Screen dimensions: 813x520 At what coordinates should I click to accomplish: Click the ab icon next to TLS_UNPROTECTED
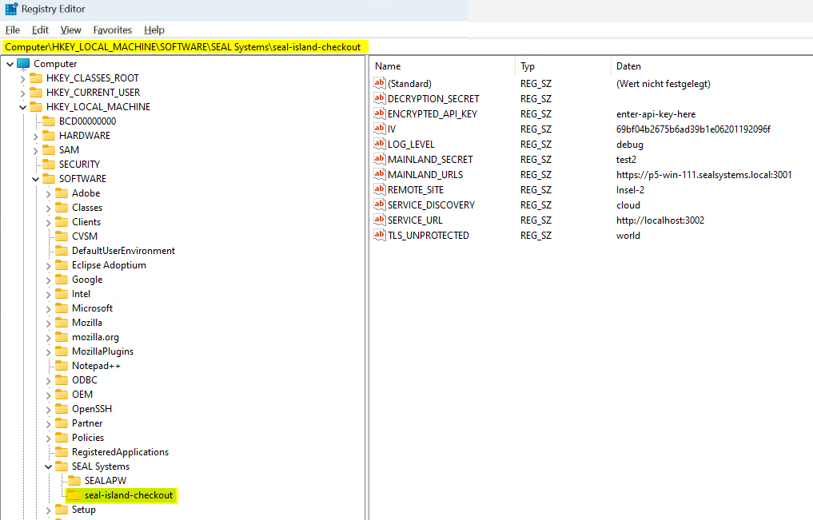[x=379, y=235]
